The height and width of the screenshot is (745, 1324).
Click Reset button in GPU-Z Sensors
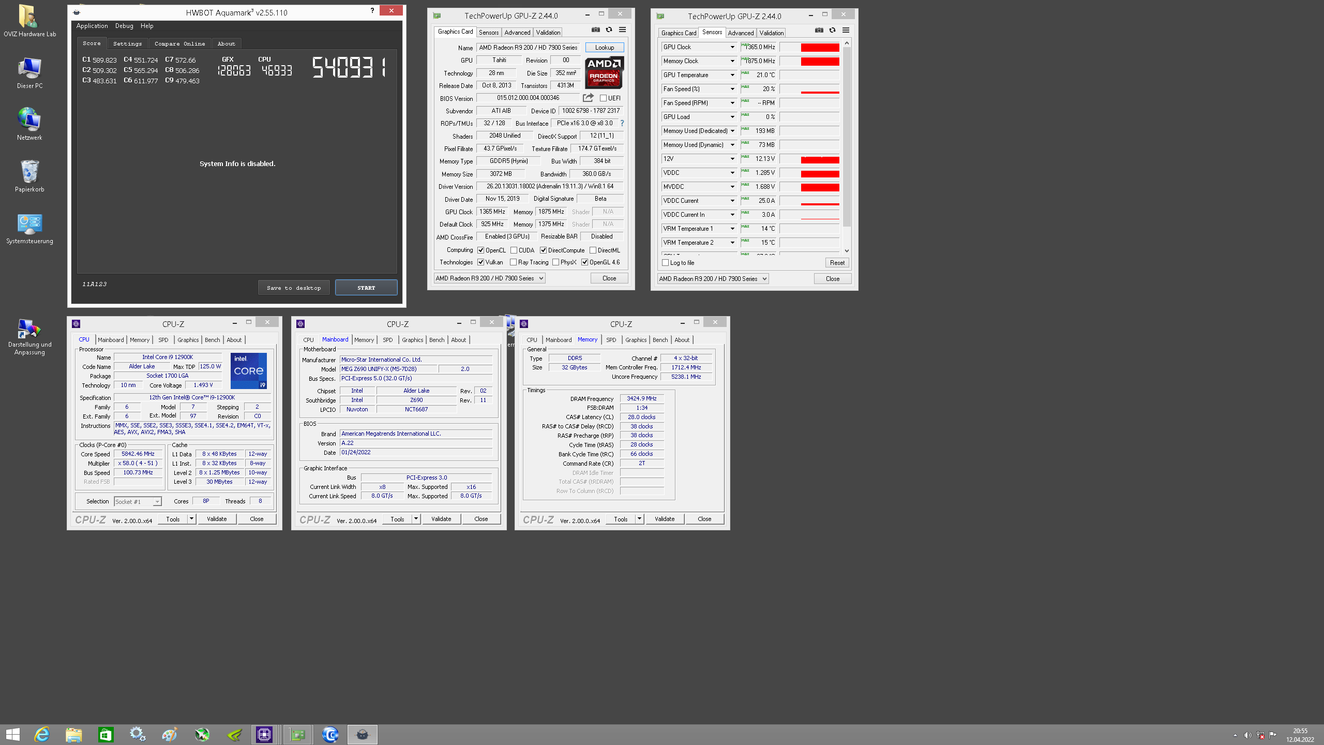pyautogui.click(x=837, y=263)
